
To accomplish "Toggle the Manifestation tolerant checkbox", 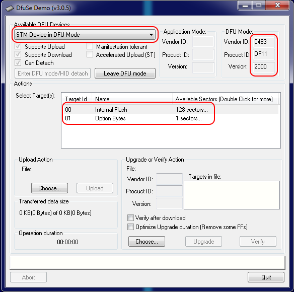I will [90, 46].
